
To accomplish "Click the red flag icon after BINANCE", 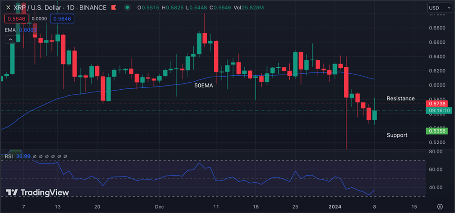I will [113, 7].
